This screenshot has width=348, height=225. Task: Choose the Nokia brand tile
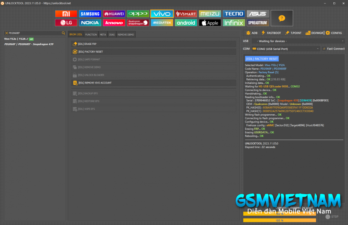[x=90, y=23]
